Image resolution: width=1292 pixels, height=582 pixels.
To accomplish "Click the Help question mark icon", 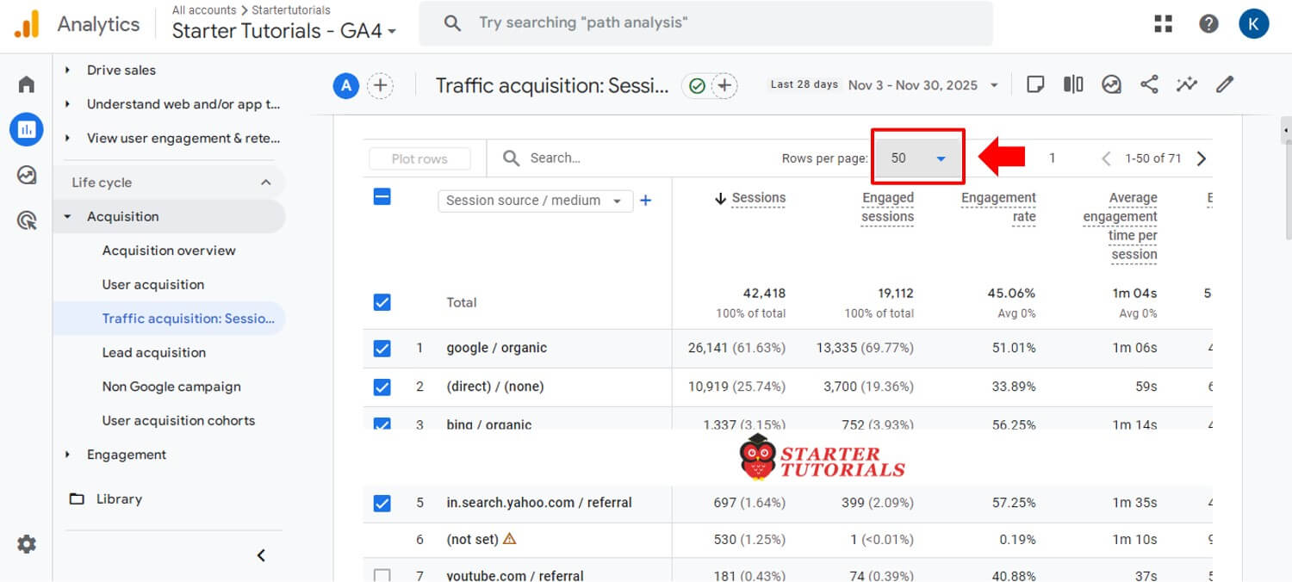I will tap(1208, 23).
